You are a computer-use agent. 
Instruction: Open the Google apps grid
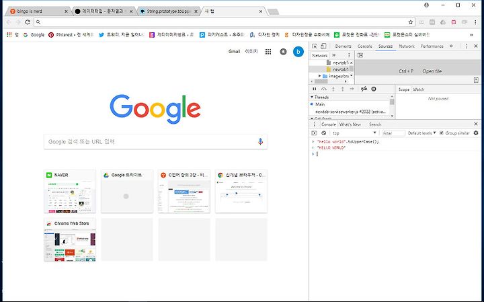[x=268, y=52]
